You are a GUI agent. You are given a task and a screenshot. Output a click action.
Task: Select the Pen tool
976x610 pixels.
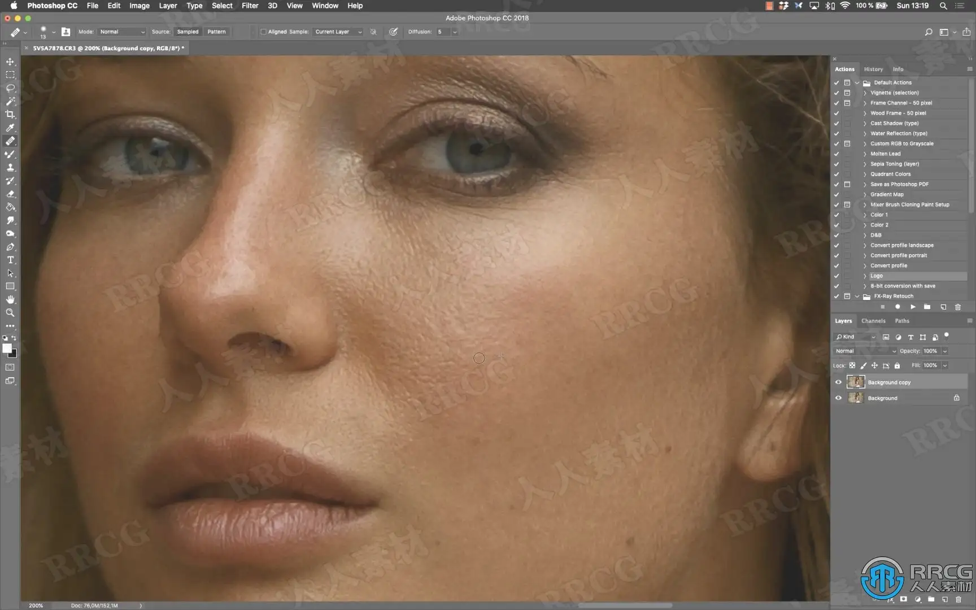pyautogui.click(x=10, y=247)
